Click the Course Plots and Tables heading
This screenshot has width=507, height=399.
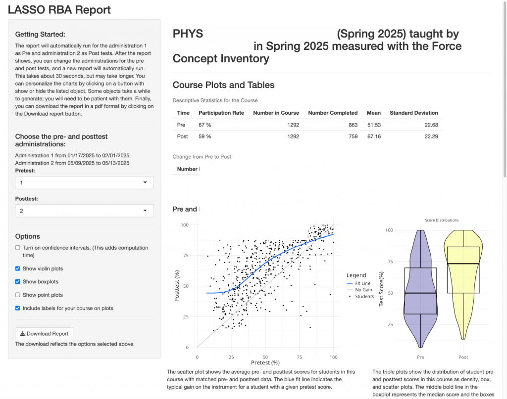(223, 85)
